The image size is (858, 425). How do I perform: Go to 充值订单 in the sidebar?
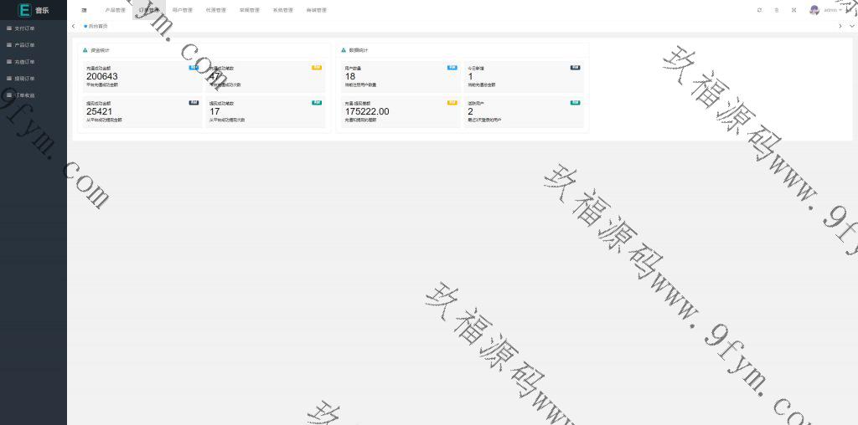coord(24,62)
